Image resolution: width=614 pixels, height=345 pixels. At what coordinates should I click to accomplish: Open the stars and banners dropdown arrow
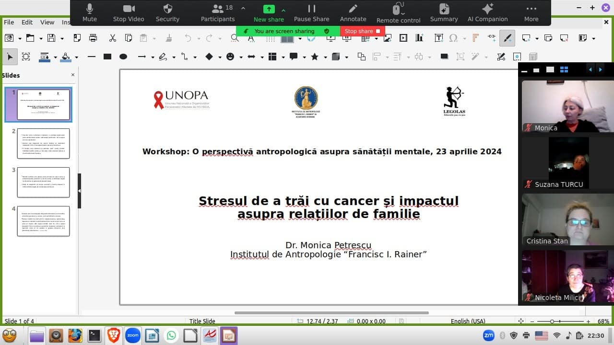tap(325, 57)
